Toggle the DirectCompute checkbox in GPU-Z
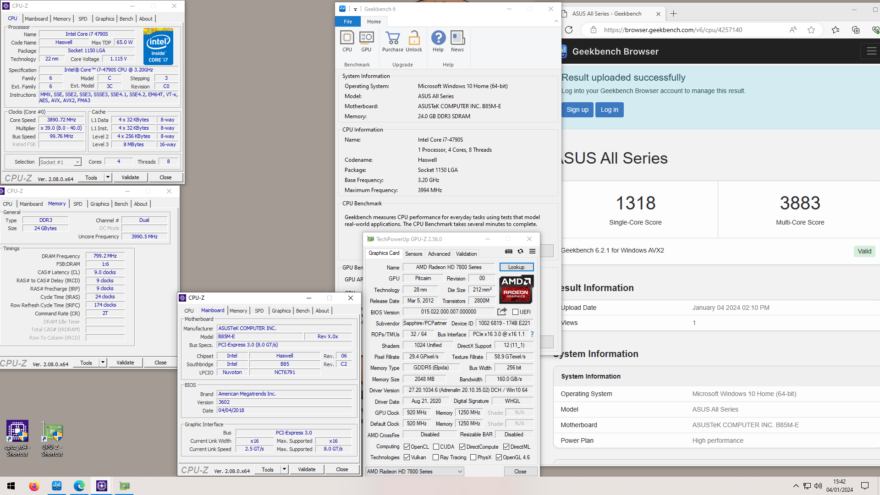Image resolution: width=880 pixels, height=495 pixels. point(462,447)
